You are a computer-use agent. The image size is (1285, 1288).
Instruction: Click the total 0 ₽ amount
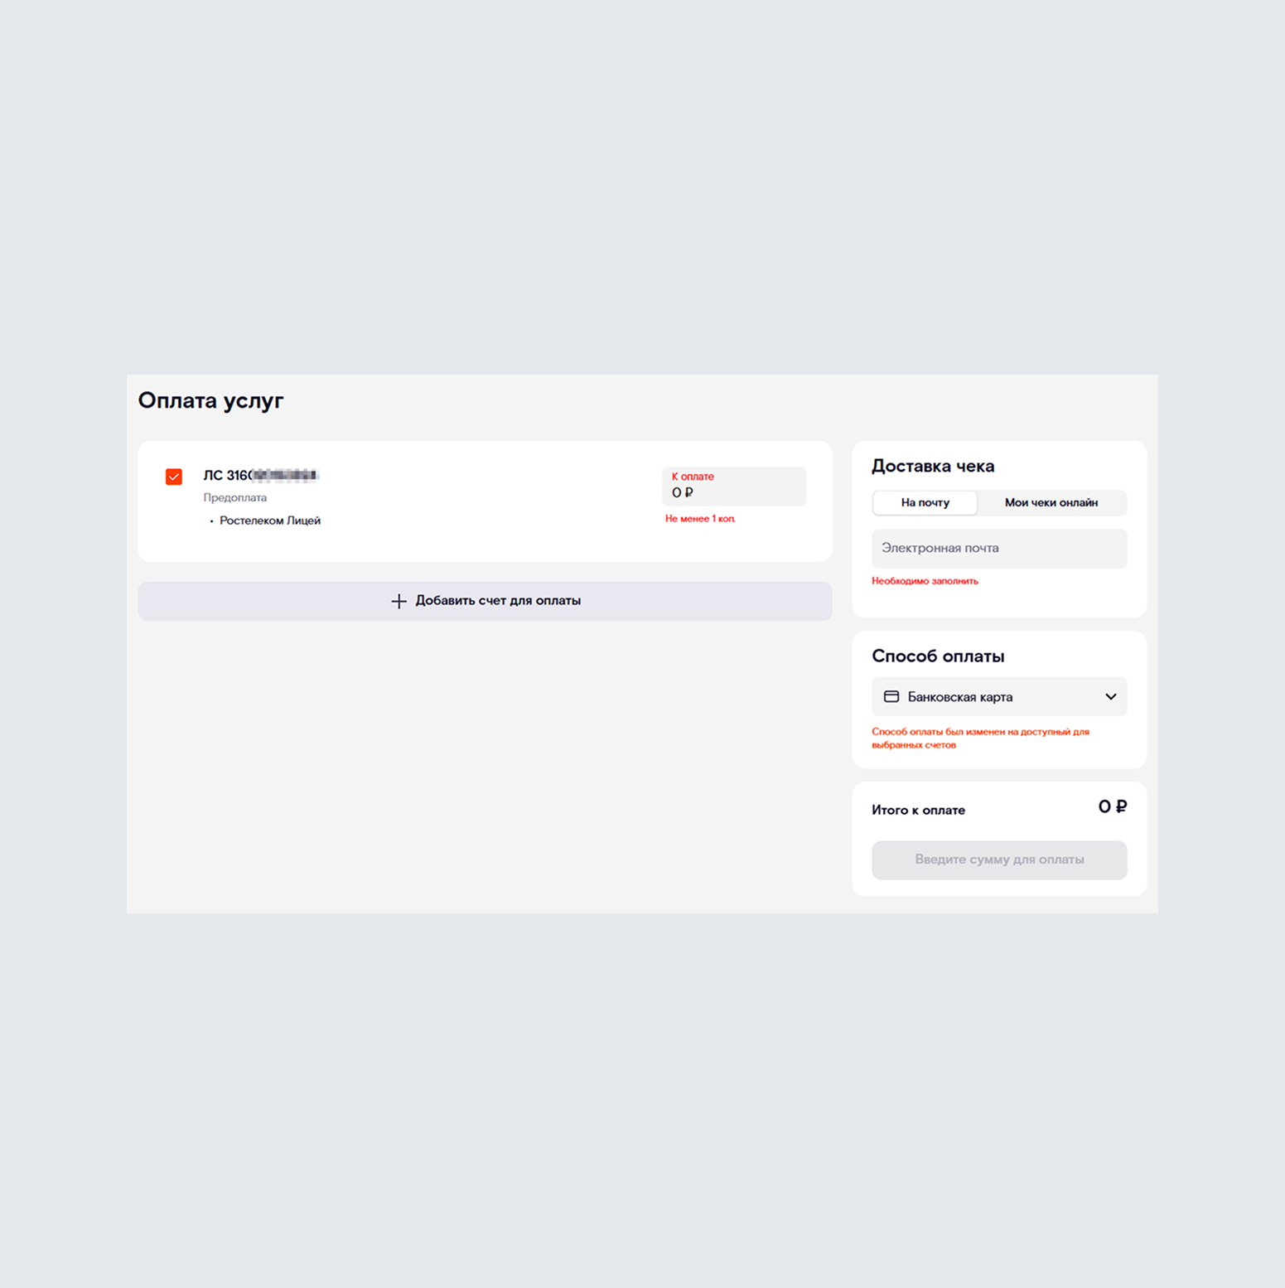(x=1112, y=807)
